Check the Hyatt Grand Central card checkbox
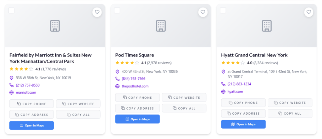The height and width of the screenshot is (139, 322). [223, 10]
